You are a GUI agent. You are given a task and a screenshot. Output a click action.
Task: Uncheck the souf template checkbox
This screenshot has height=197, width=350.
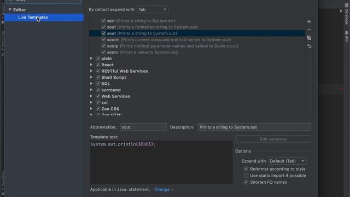click(103, 27)
